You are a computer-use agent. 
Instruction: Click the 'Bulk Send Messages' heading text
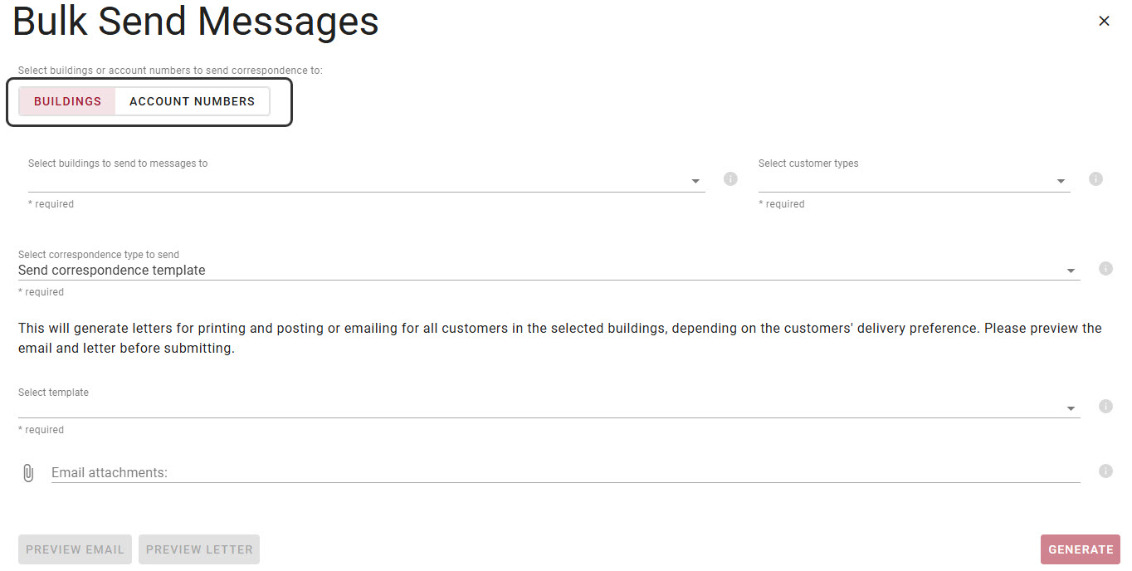[x=196, y=22]
